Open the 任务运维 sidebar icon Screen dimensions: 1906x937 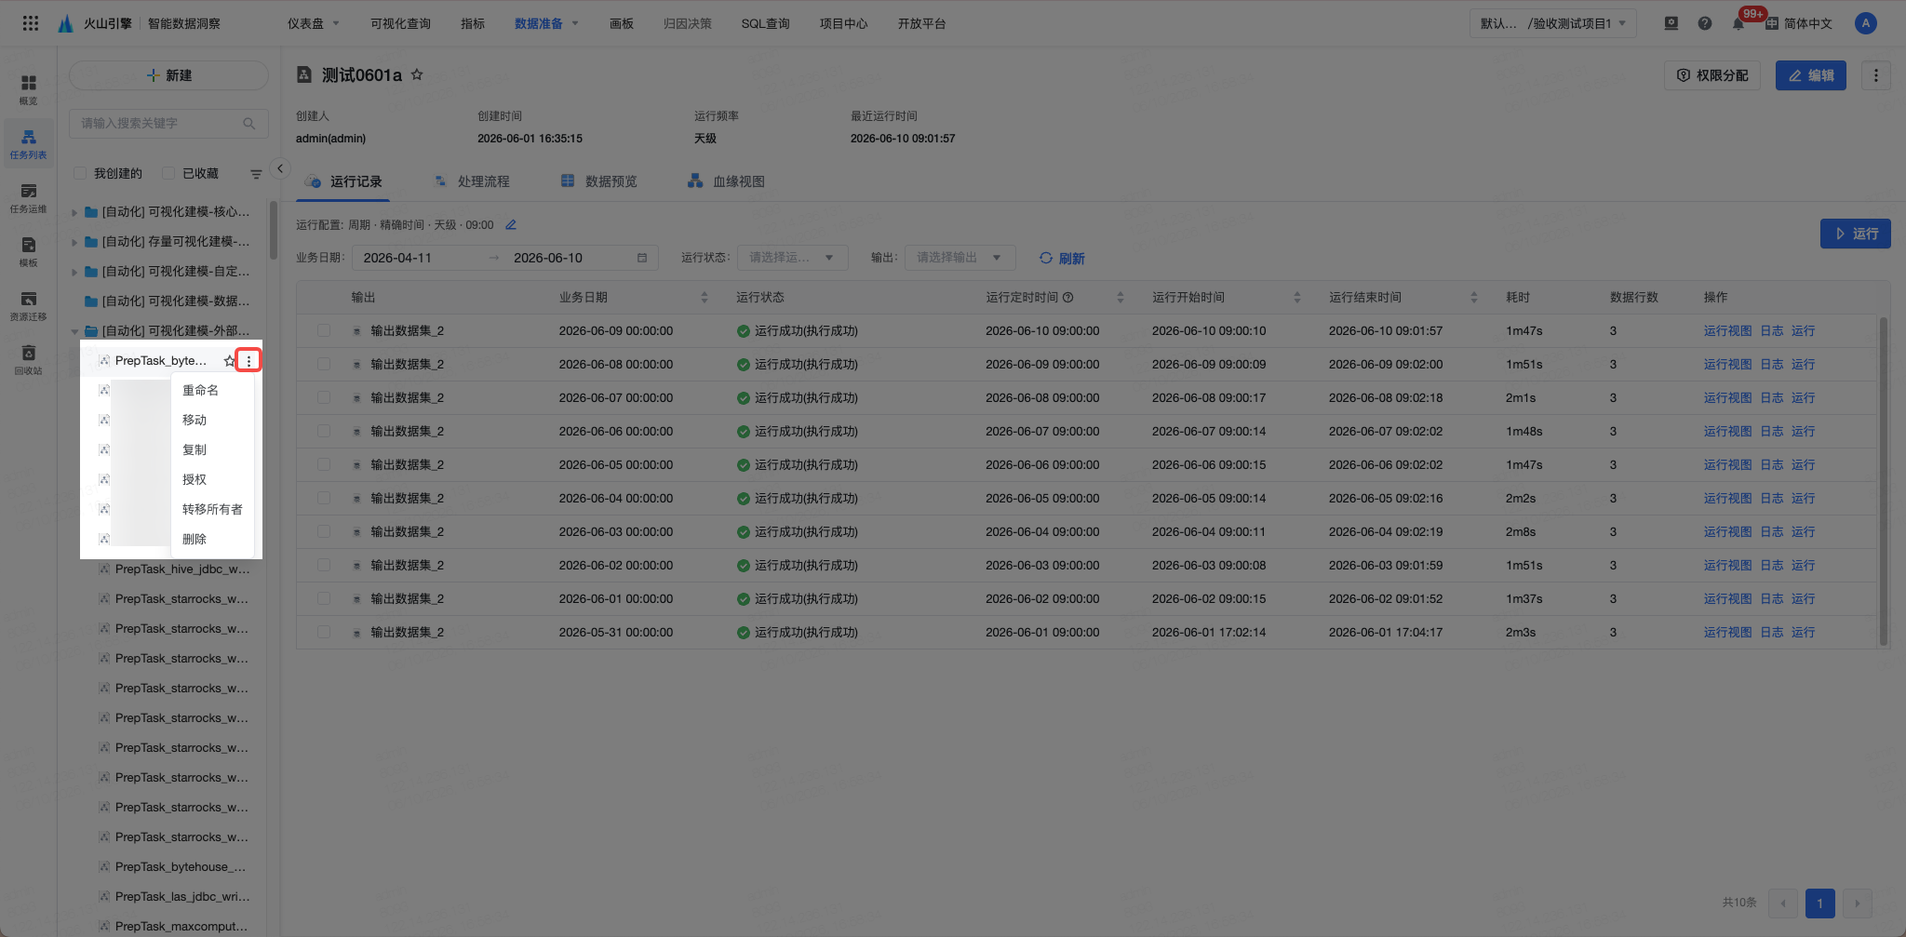[x=29, y=197]
